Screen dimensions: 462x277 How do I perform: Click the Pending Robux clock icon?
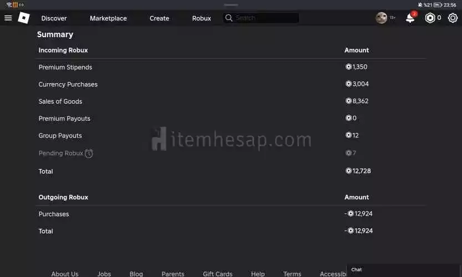pos(89,153)
